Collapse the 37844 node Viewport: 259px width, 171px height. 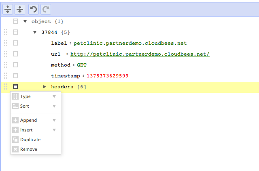[x=35, y=32]
